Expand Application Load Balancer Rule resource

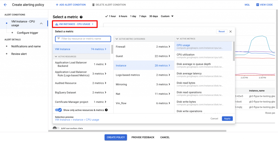[x=81, y=74]
